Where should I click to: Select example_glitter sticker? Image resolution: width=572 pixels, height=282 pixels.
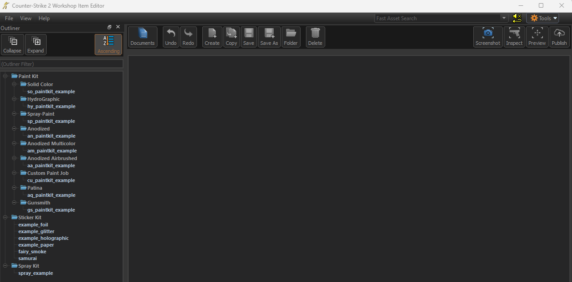(36, 231)
